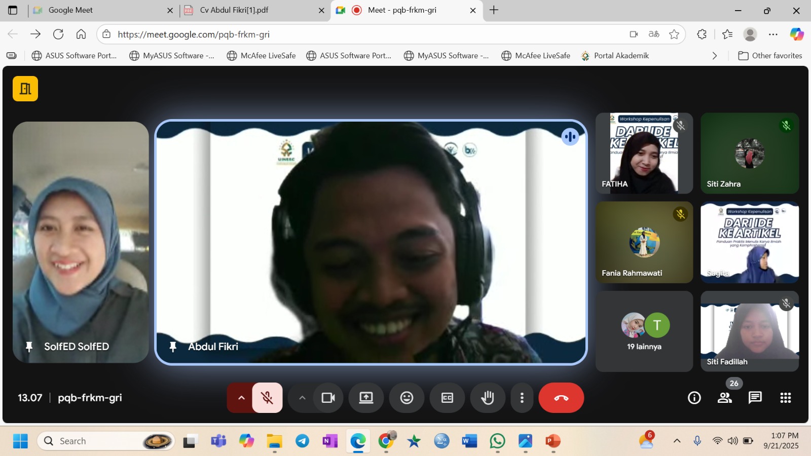Show the participants people panel
The width and height of the screenshot is (811, 456).
[x=725, y=398]
